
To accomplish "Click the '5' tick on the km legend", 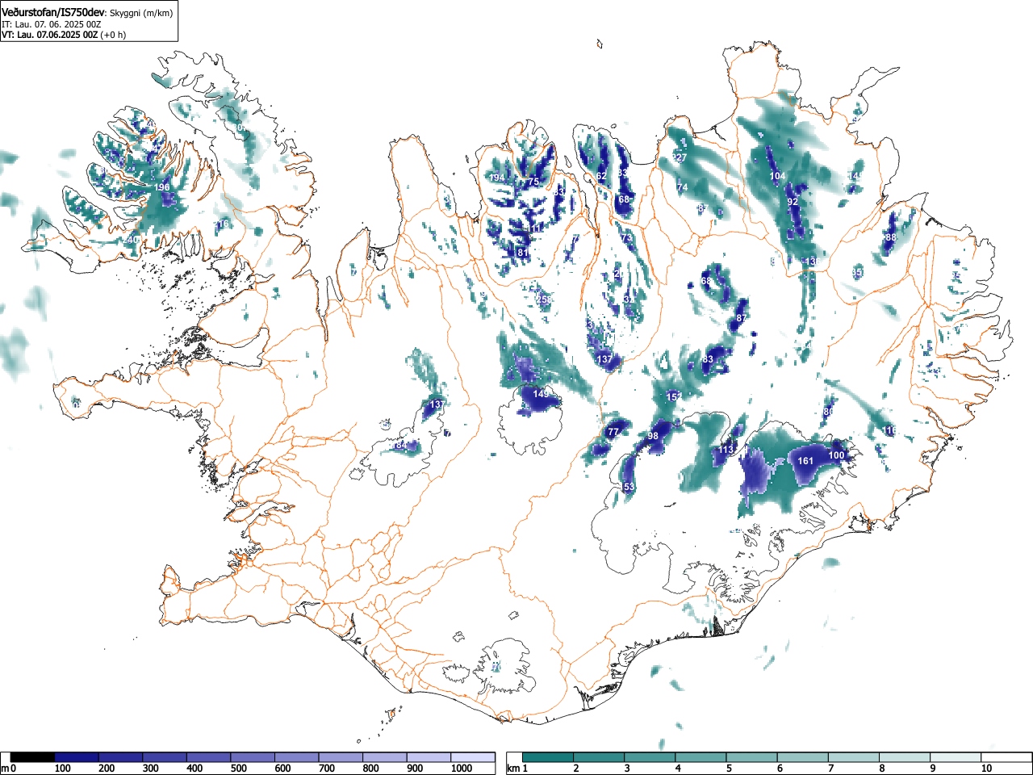I will 729,769.
